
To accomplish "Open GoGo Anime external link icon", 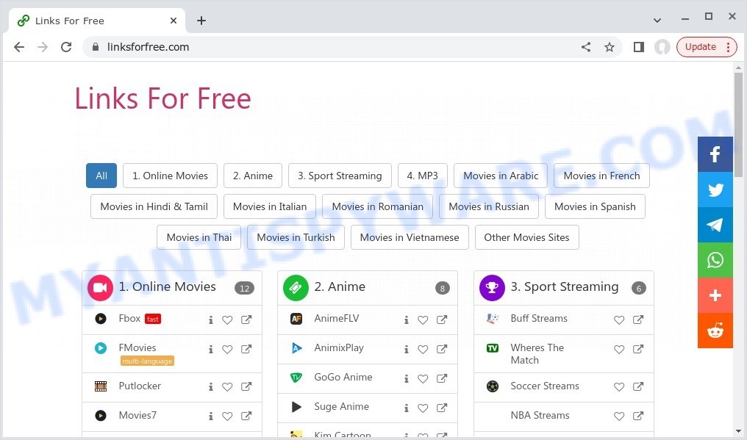I will click(x=442, y=378).
